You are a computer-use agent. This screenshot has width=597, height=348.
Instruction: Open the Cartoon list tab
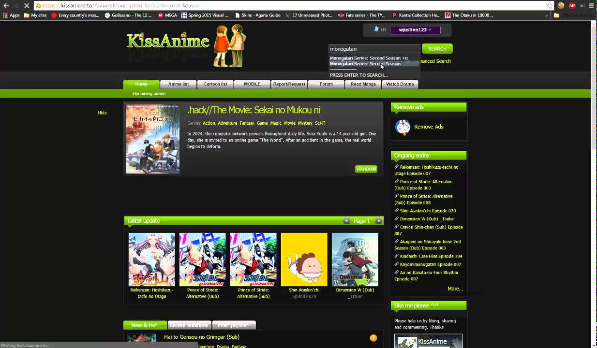(x=215, y=84)
